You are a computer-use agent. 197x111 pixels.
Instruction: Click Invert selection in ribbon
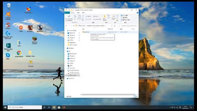coord(125,20)
